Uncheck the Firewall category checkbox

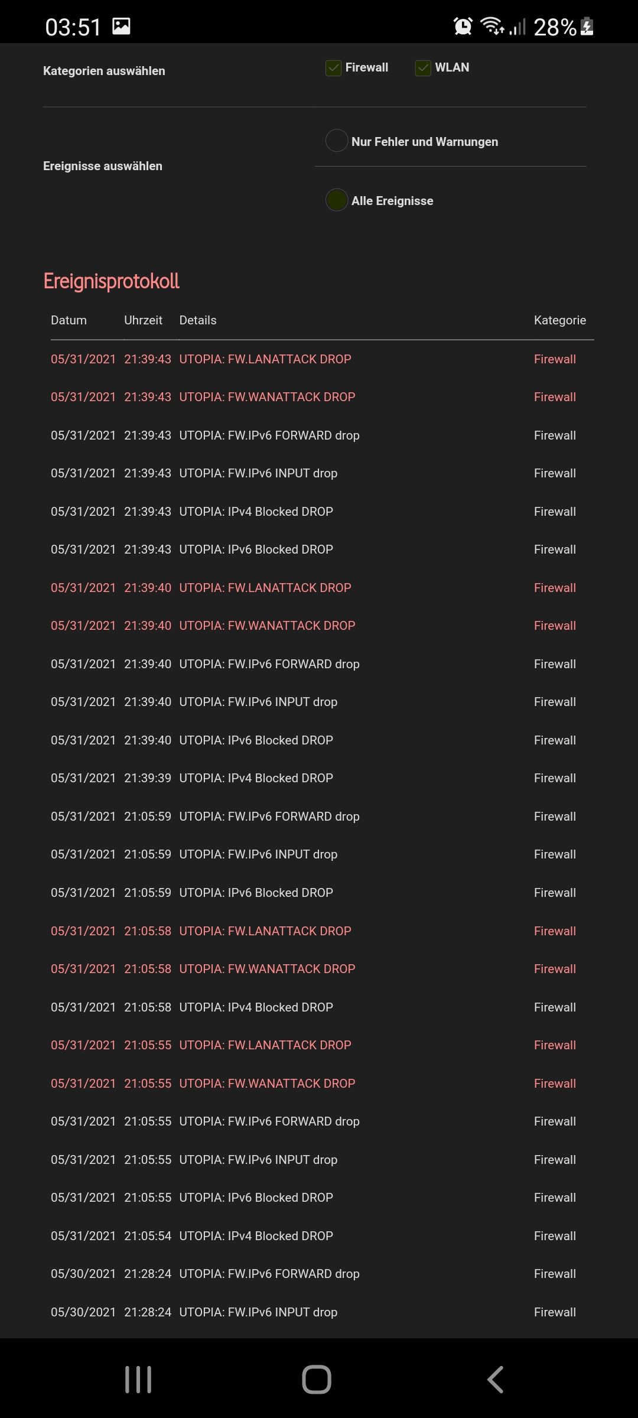(334, 68)
